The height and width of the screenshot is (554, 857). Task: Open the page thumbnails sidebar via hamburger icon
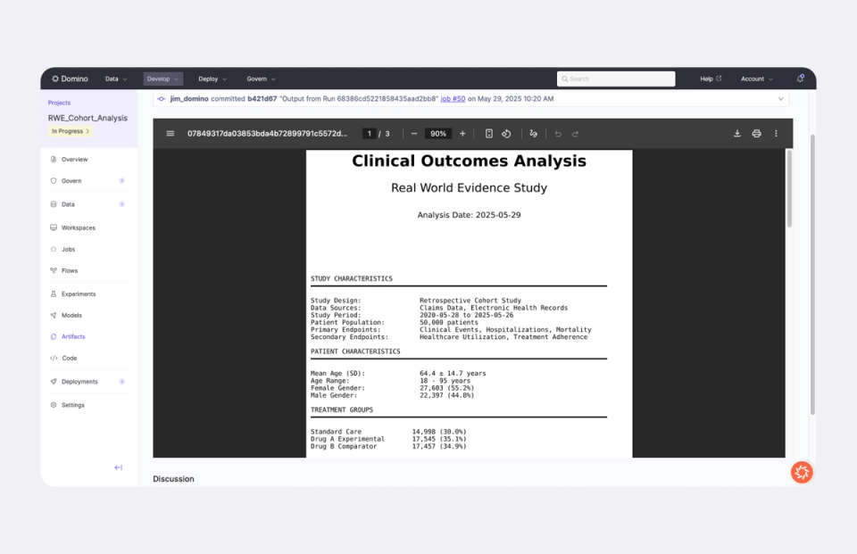(x=170, y=133)
